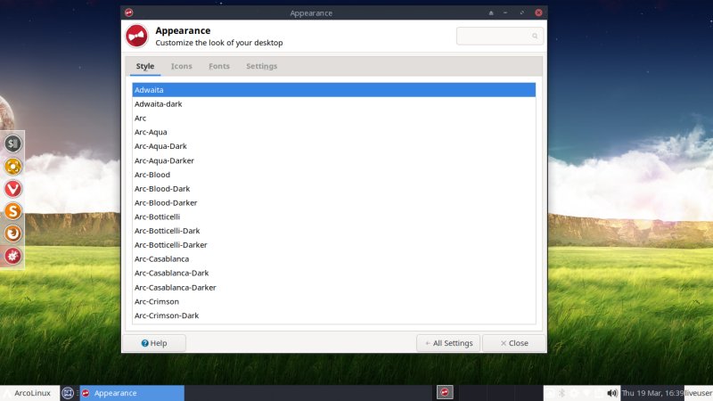Screen dimensions: 713x401
Task: Open the Vivaldi browser dock icon
Action: [x=12, y=189]
